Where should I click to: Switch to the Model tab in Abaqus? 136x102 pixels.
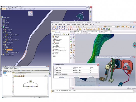tap(53, 32)
